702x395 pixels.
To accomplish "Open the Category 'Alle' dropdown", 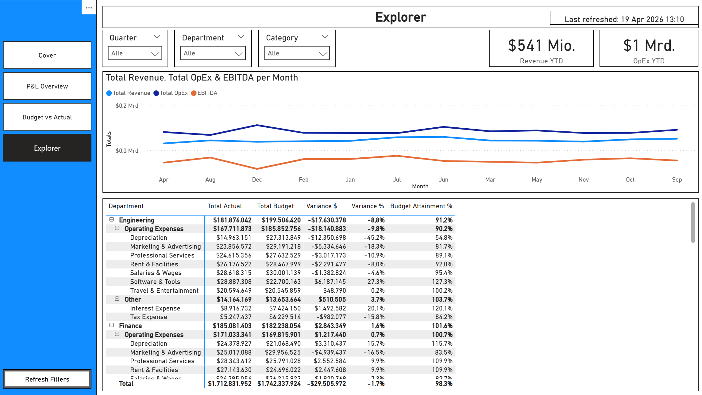I will point(297,53).
